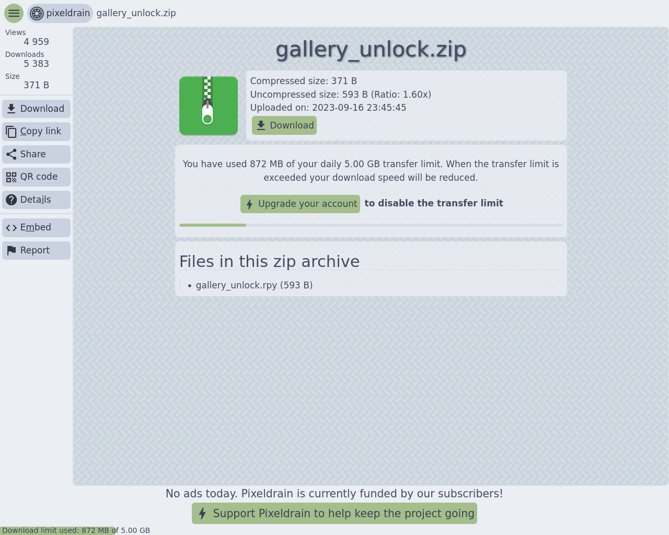Screen dimensions: 669x535
Task: Click the Copy link clipboard icon
Action: [11, 132]
